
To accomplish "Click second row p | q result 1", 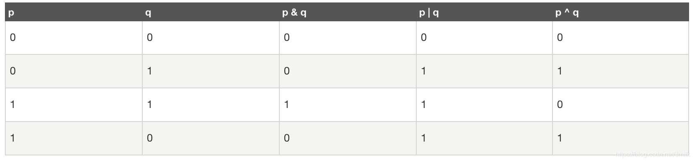I will [423, 71].
